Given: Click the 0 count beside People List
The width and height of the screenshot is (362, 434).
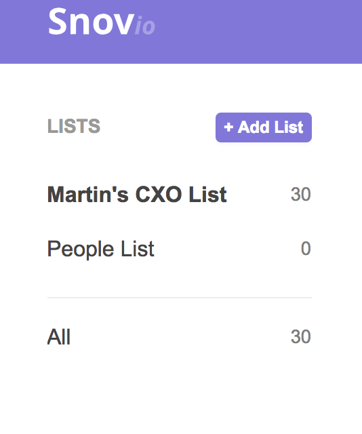Looking at the screenshot, I should 306,248.
